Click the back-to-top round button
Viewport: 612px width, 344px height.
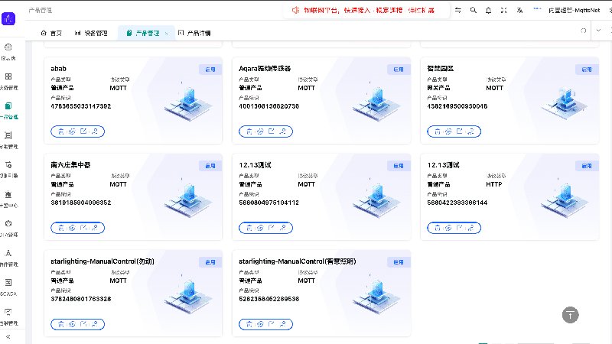click(570, 315)
